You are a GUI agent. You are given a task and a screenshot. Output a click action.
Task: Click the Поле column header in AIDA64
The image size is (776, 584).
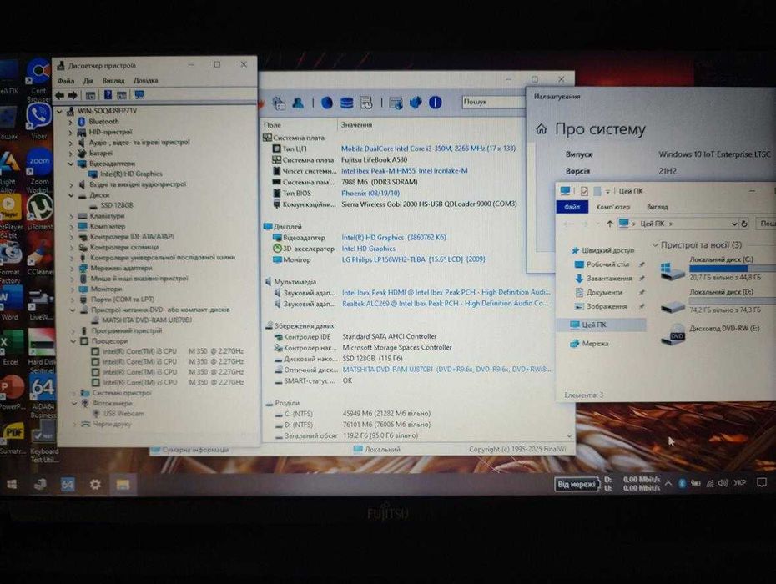[x=272, y=125]
